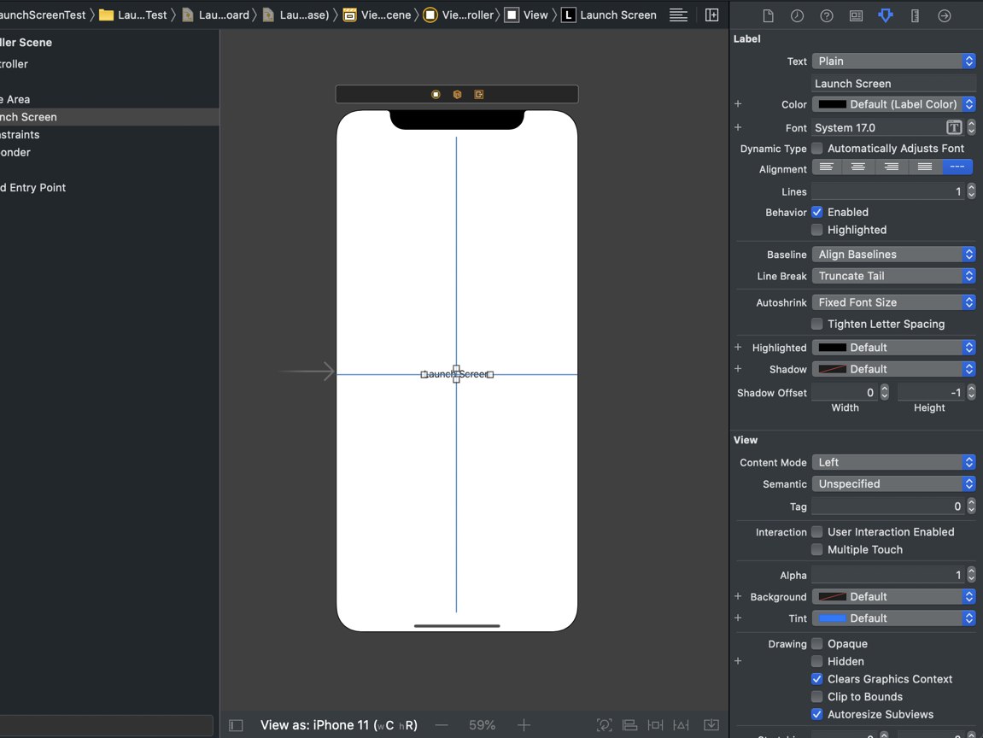Open the Tint color swatch picker

pyautogui.click(x=833, y=618)
